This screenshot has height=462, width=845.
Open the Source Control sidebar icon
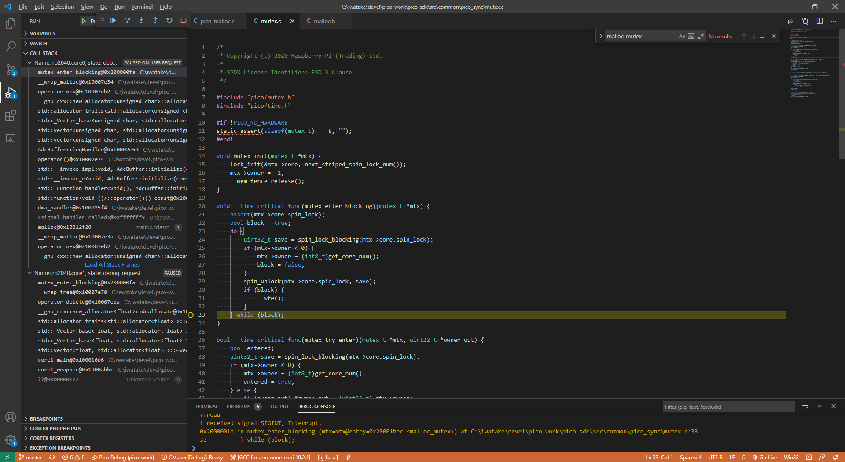(x=10, y=70)
